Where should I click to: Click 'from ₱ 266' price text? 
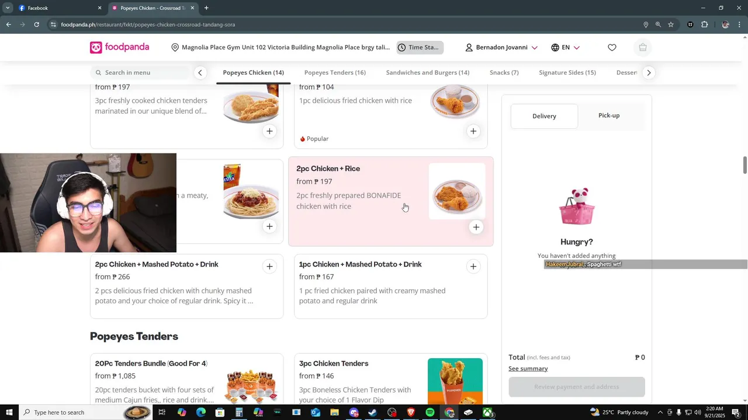[x=112, y=277]
